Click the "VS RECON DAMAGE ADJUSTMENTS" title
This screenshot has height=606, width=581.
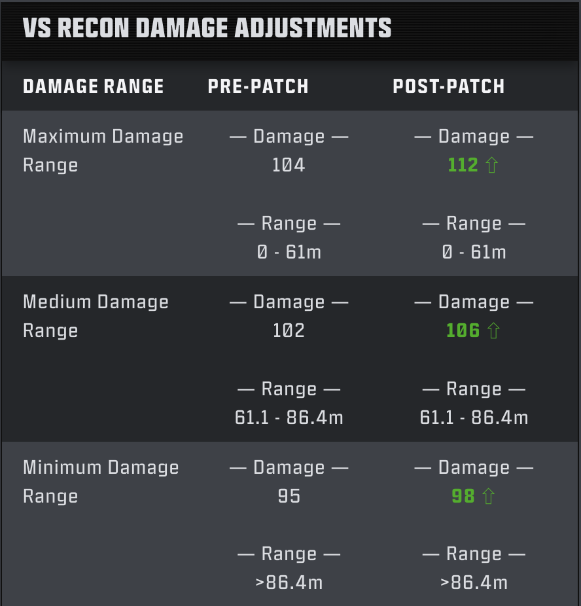click(x=207, y=28)
